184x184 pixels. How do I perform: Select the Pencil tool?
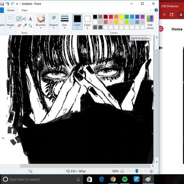coord(19,19)
